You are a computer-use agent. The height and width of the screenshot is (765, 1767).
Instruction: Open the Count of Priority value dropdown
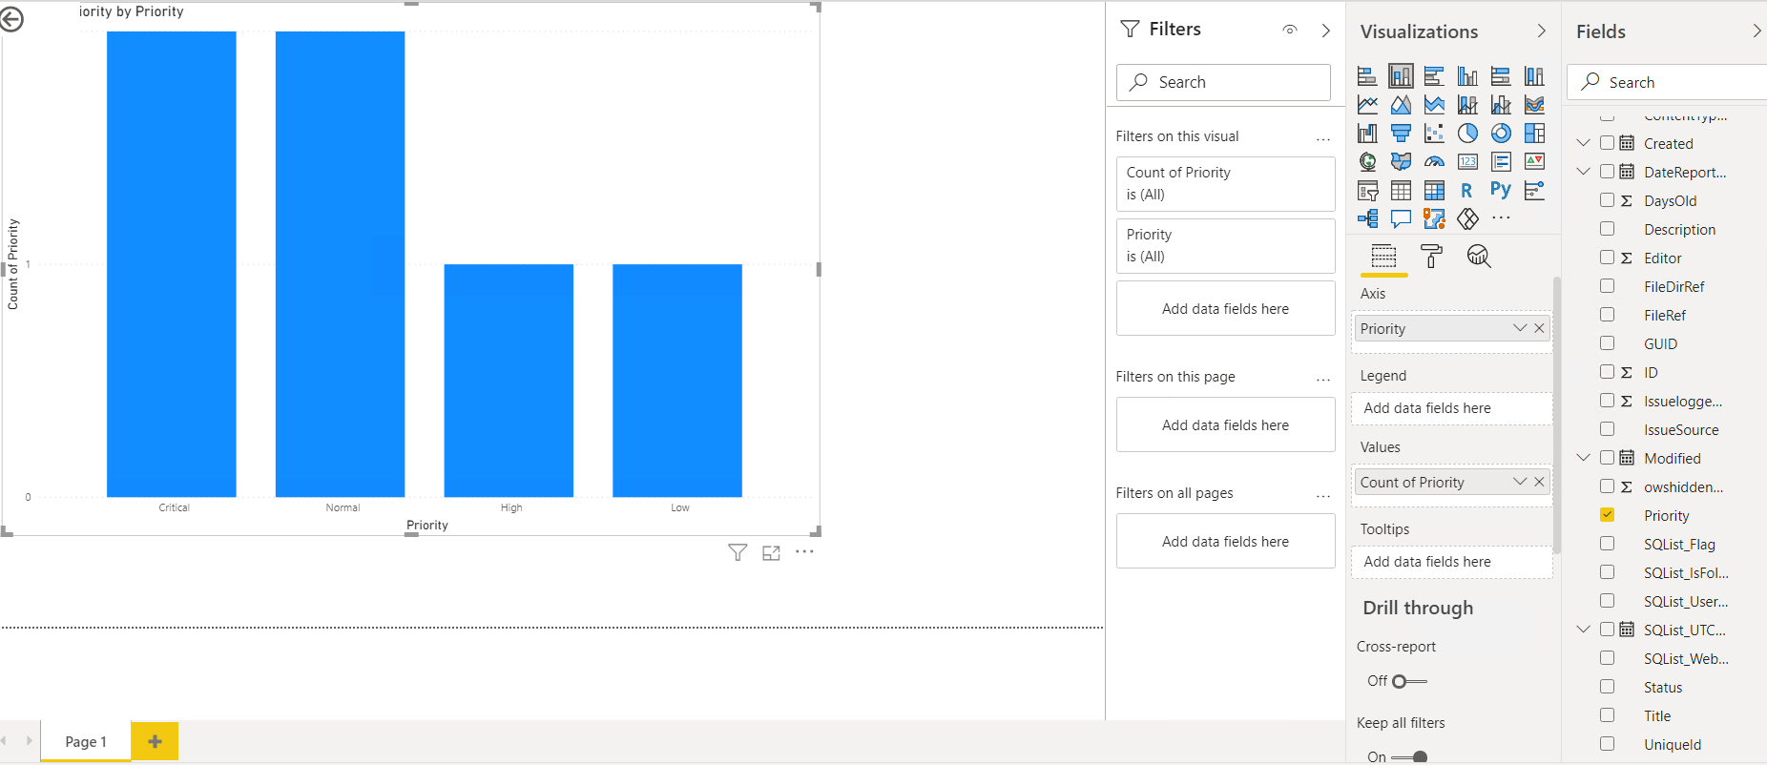tap(1519, 482)
